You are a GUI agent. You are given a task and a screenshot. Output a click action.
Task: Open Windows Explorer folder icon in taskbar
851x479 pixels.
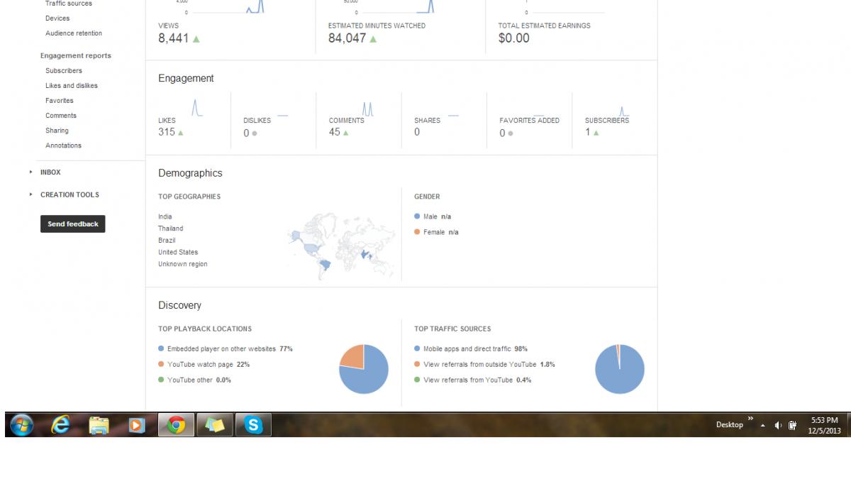click(x=99, y=424)
